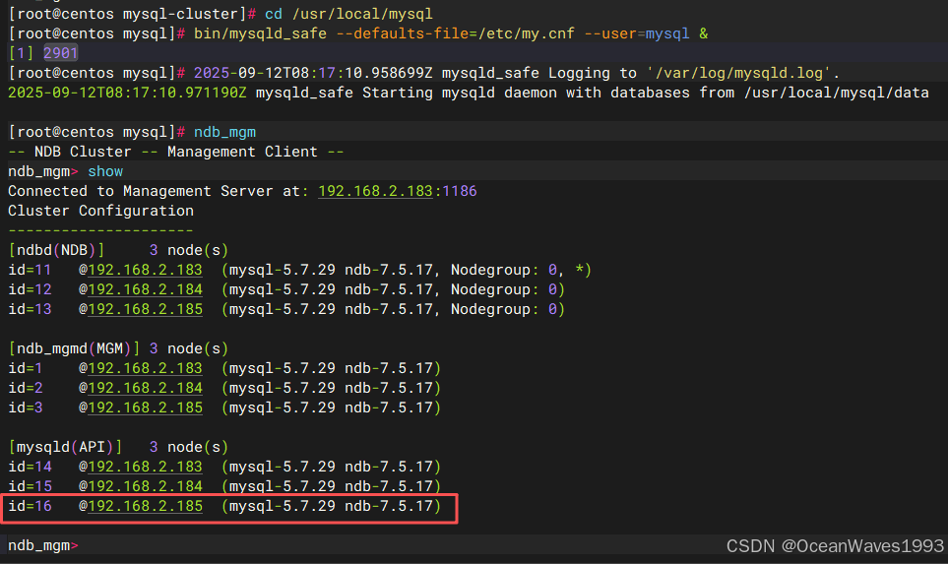948x564 pixels.
Task: Click the 'id=1' node label
Action: (26, 368)
